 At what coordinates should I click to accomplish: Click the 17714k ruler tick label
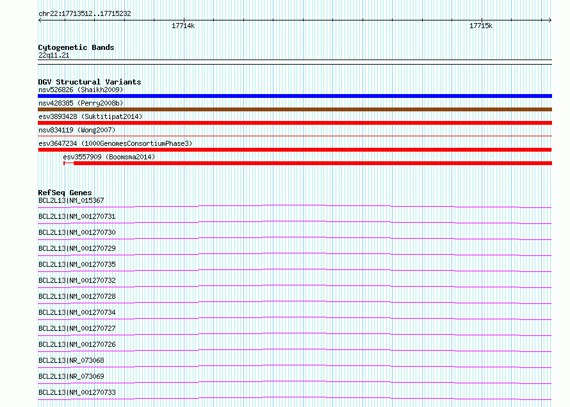click(x=183, y=26)
